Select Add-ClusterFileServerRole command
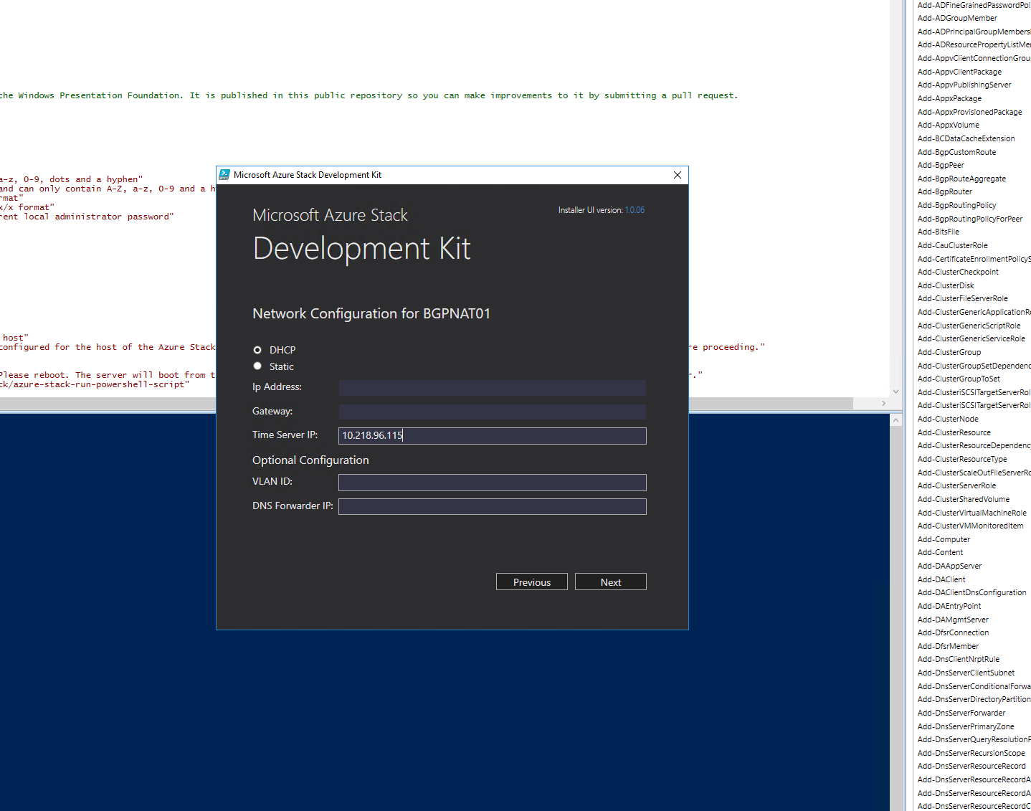The image size is (1031, 811). tap(962, 298)
